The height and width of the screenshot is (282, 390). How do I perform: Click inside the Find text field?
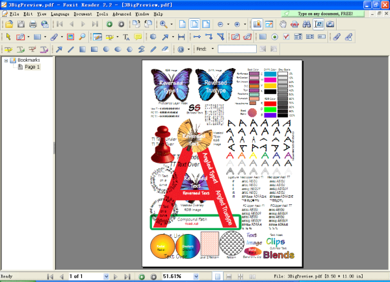236,49
